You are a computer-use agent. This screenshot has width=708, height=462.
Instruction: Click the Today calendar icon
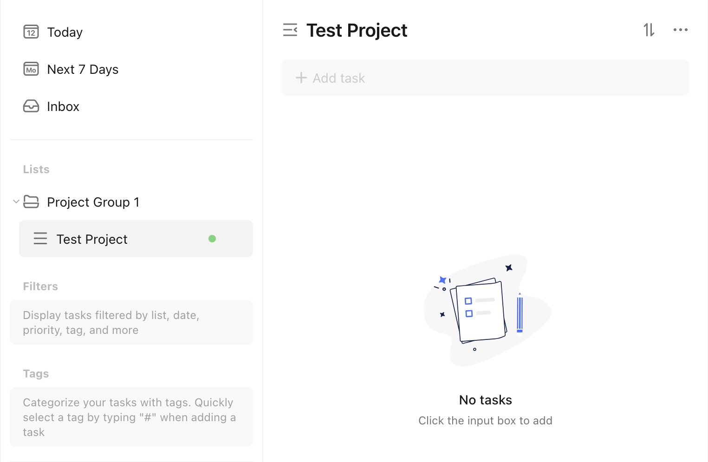(31, 32)
